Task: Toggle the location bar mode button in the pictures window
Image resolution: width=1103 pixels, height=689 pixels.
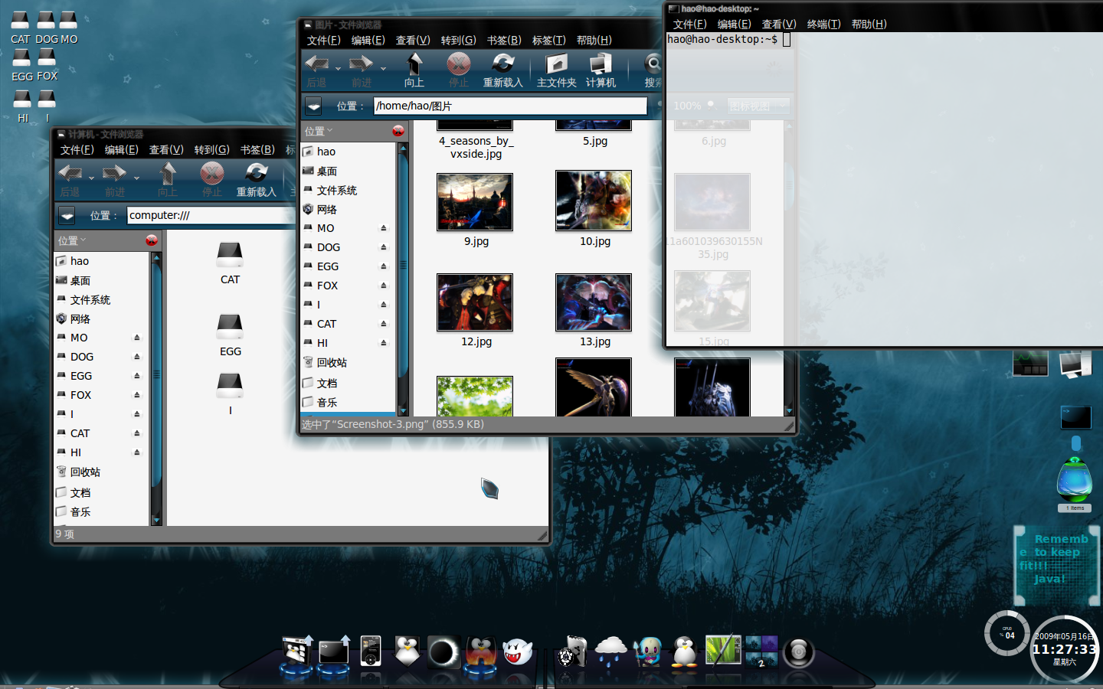Action: [x=313, y=106]
